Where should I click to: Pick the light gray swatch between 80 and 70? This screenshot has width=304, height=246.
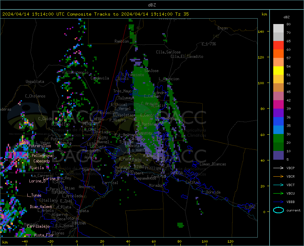pyautogui.click(x=278, y=28)
